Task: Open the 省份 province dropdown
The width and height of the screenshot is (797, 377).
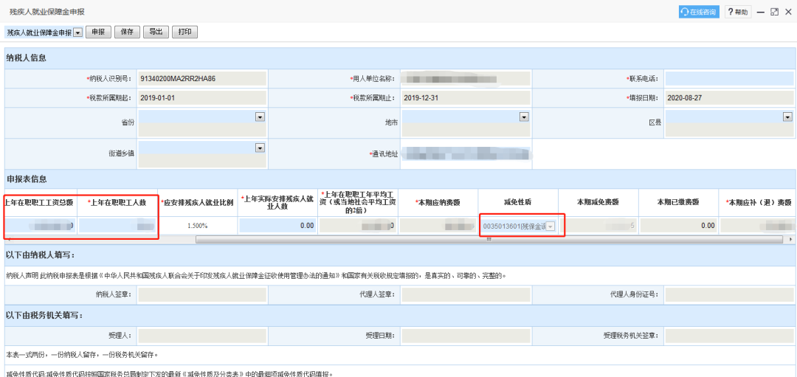Action: coord(260,117)
